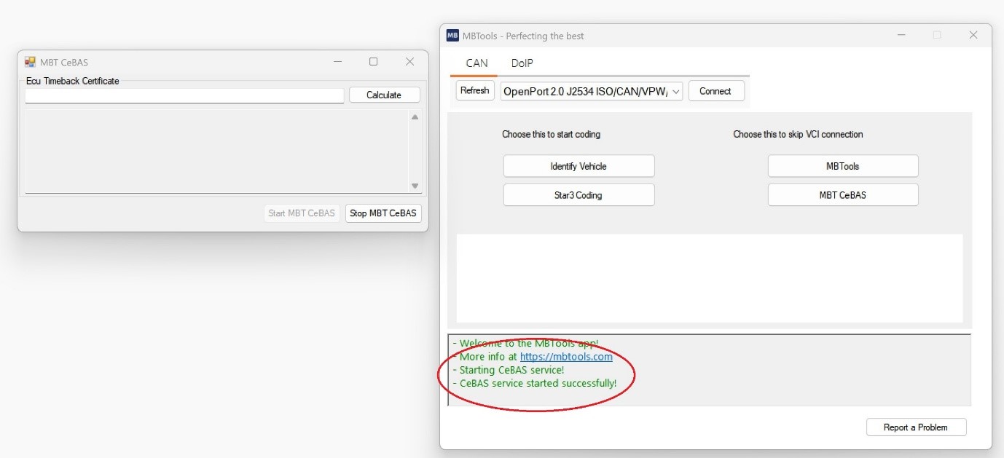Image resolution: width=1004 pixels, height=458 pixels.
Task: Click the MBT CeBAS window title icon
Action: (x=30, y=63)
